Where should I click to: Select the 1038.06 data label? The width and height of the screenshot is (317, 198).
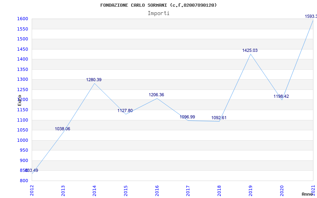point(63,129)
